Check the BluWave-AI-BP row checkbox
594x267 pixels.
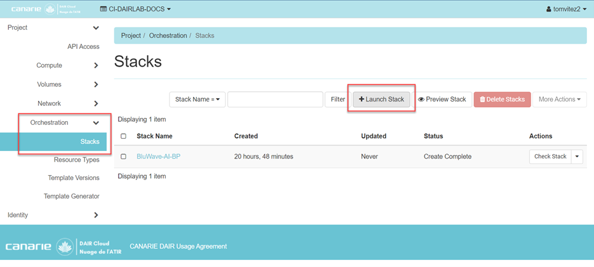[x=124, y=157]
